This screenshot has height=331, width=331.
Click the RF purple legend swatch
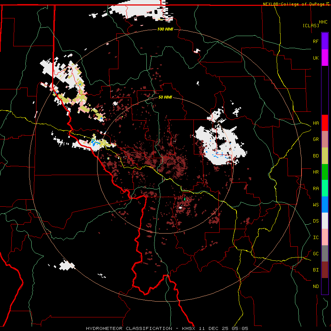[325, 41]
